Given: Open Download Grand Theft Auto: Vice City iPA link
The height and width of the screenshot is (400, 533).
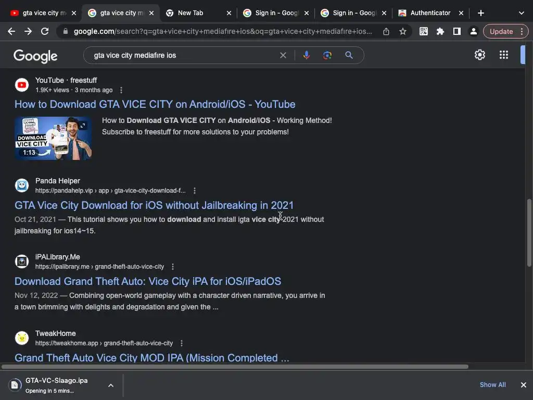Looking at the screenshot, I should [x=147, y=281].
